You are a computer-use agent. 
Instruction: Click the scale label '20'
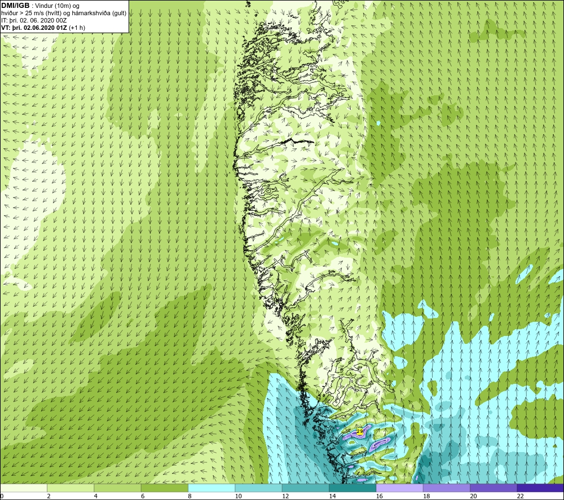(x=473, y=496)
